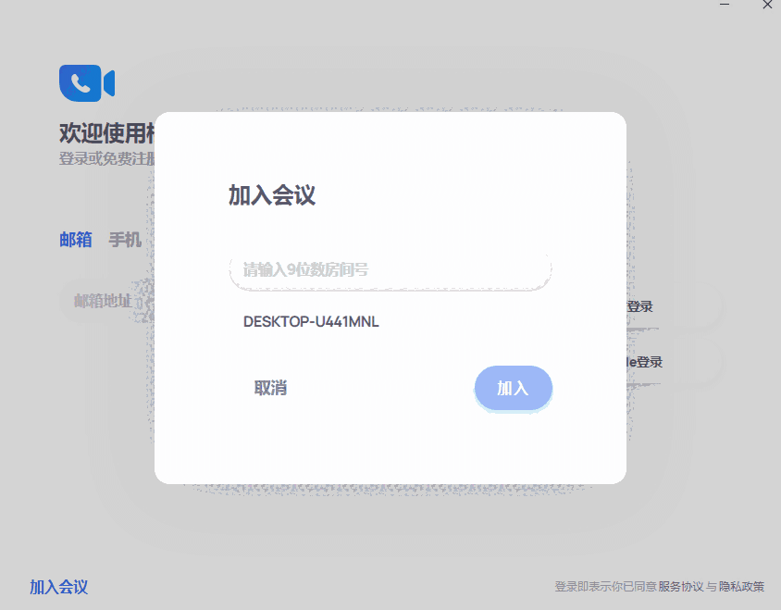Click the 登录 button behind the dialog
Screen dimensions: 781x610
coord(639,306)
